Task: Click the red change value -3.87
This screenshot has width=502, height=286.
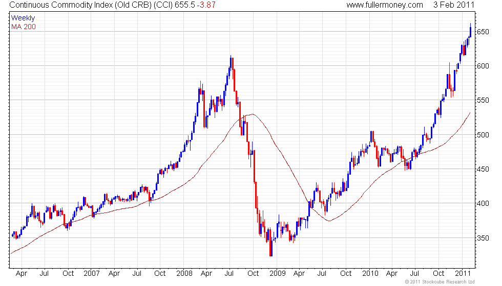Action: (x=206, y=5)
